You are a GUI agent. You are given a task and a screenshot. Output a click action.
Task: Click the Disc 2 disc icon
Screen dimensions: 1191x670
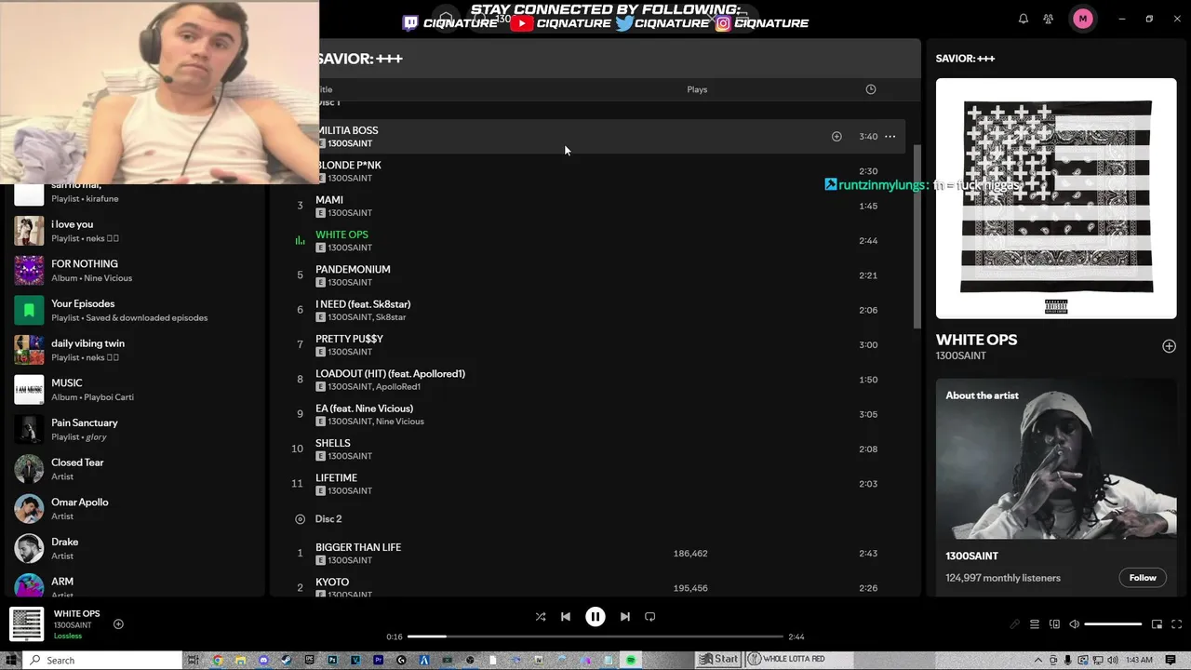[300, 519]
